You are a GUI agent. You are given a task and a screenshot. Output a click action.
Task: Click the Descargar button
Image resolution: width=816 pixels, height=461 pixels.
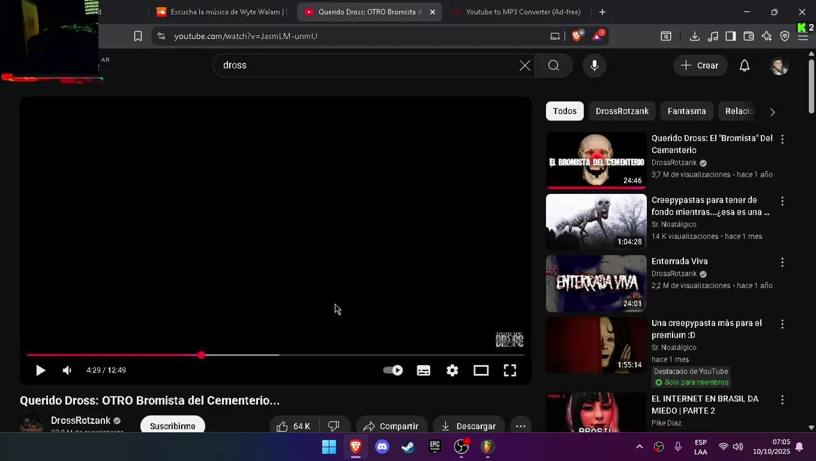pyautogui.click(x=468, y=426)
